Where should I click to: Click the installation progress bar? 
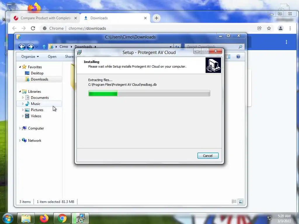(x=149, y=93)
